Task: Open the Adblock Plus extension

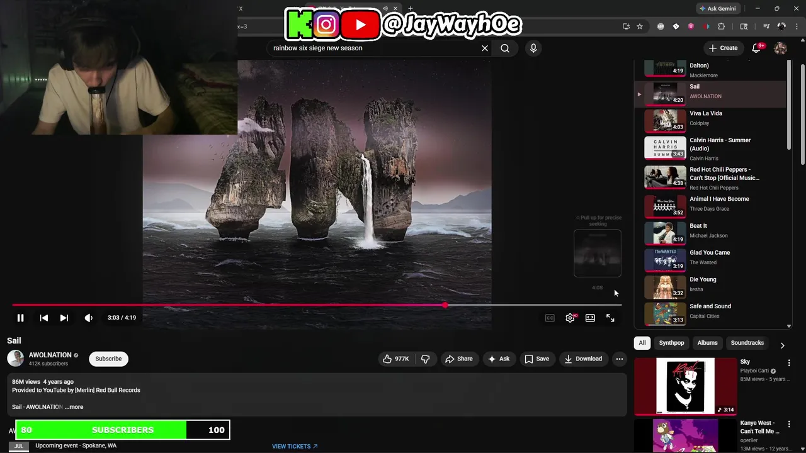Action: point(661,26)
